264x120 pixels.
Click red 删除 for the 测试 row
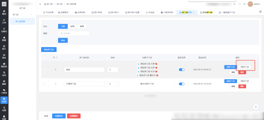click(x=242, y=72)
